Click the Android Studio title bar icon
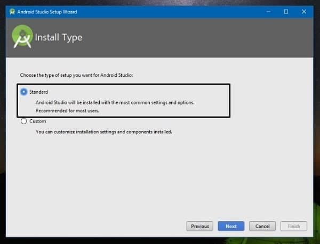The height and width of the screenshot is (244, 320). (12, 12)
